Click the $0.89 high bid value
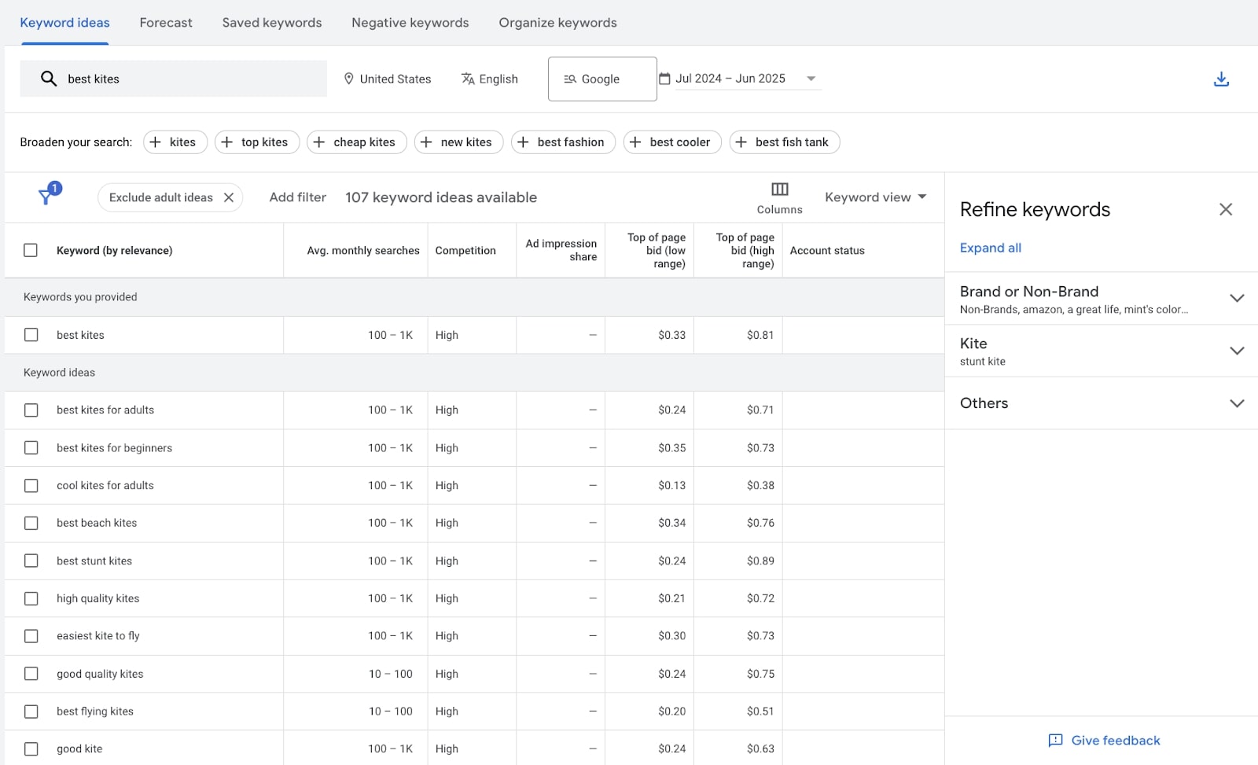Image resolution: width=1258 pixels, height=765 pixels. pos(760,561)
